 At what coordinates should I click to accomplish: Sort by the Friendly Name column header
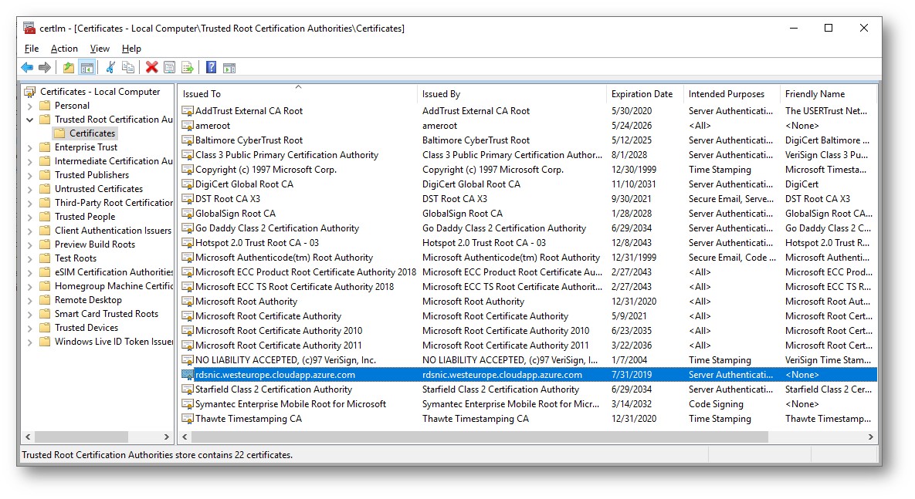[829, 94]
